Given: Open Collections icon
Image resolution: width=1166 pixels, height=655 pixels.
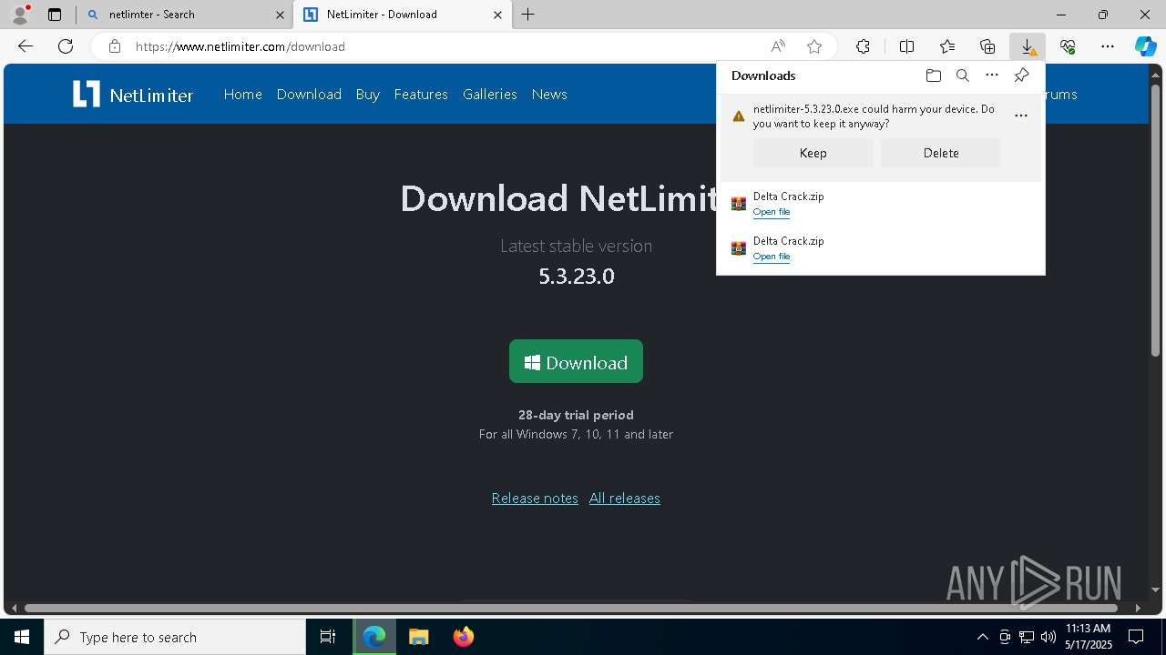Looking at the screenshot, I should [x=987, y=46].
